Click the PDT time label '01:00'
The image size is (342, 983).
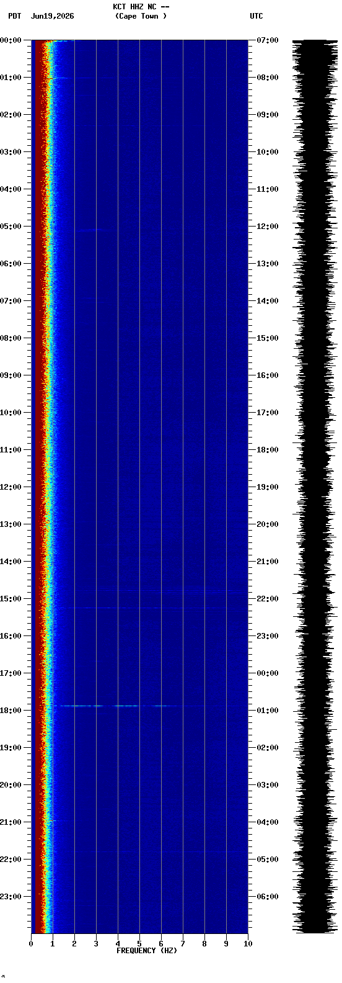(x=11, y=78)
